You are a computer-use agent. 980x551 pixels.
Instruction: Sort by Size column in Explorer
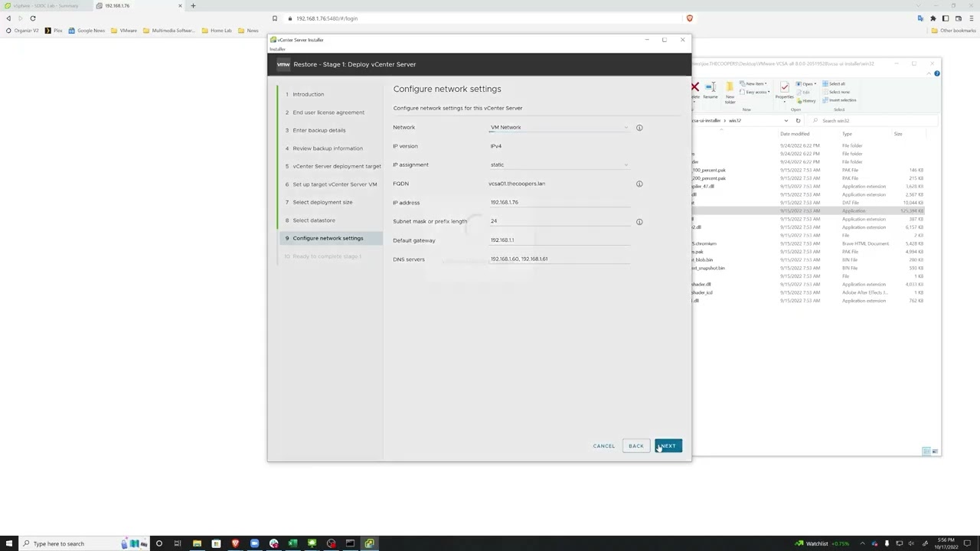coord(898,134)
